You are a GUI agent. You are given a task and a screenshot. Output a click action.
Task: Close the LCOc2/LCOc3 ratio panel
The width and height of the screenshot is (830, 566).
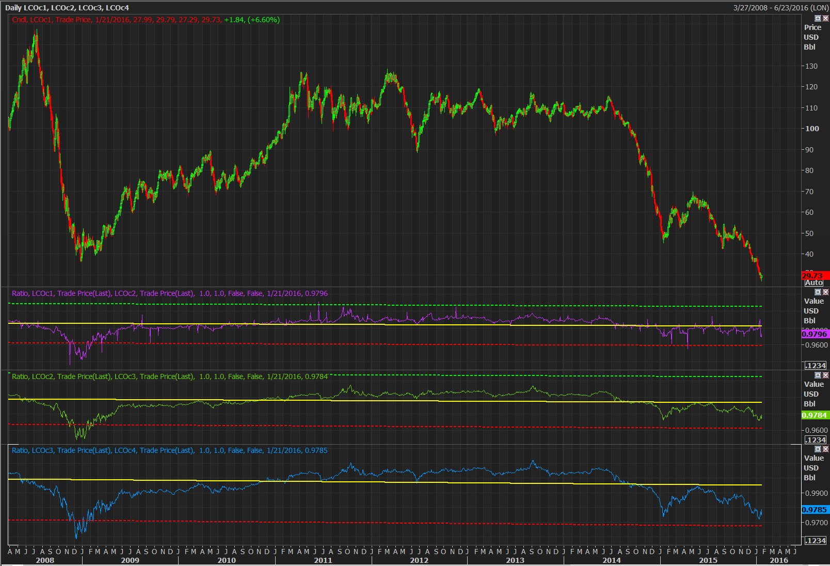pos(825,375)
